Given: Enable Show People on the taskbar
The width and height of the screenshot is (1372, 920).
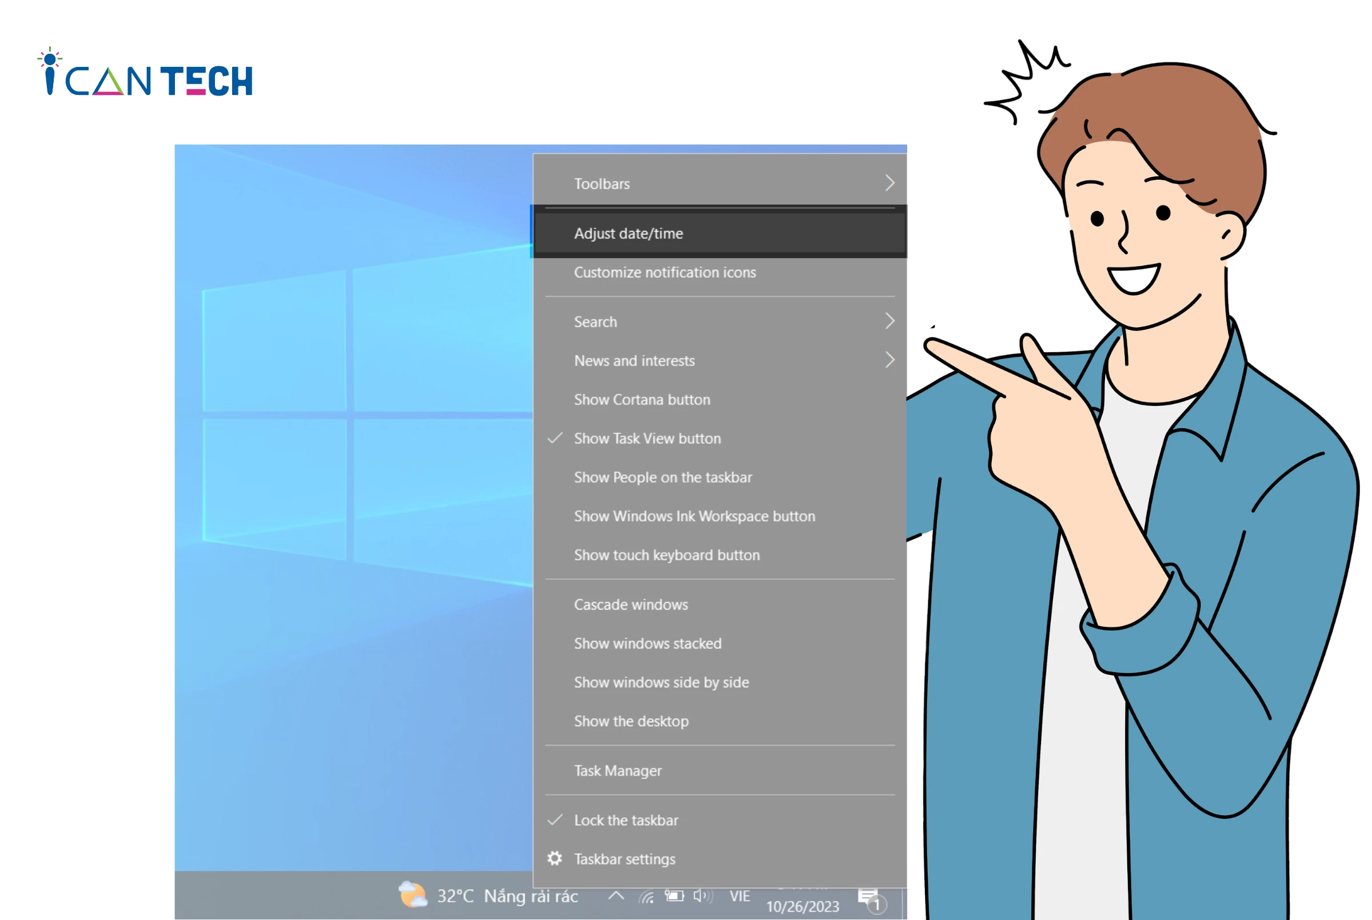Looking at the screenshot, I should click(x=720, y=477).
